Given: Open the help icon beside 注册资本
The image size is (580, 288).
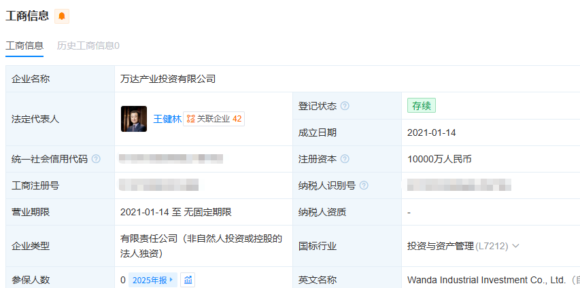Looking at the screenshot, I should click(344, 159).
